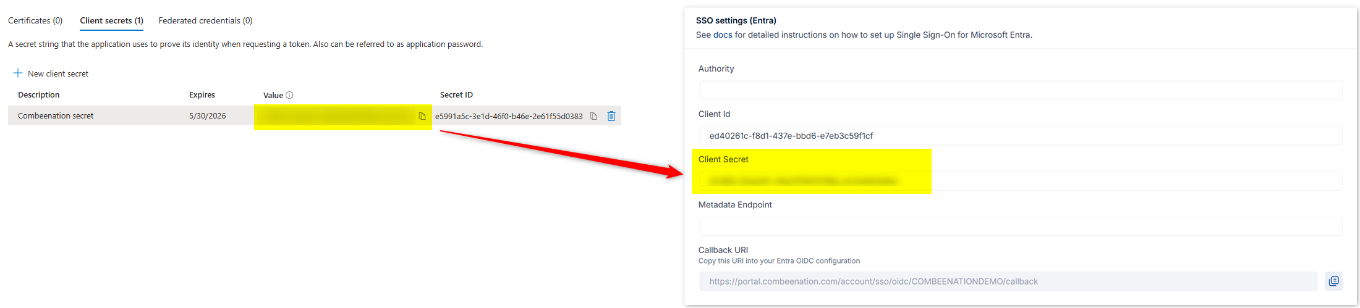1360x308 pixels.
Task: Switch to the Certificates tab
Action: coord(35,20)
